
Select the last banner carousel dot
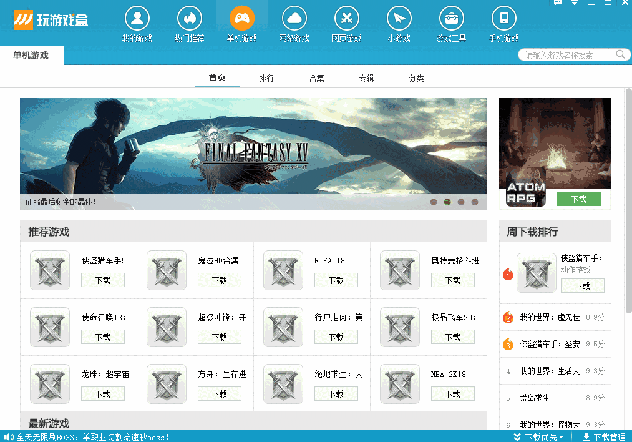[x=475, y=202]
